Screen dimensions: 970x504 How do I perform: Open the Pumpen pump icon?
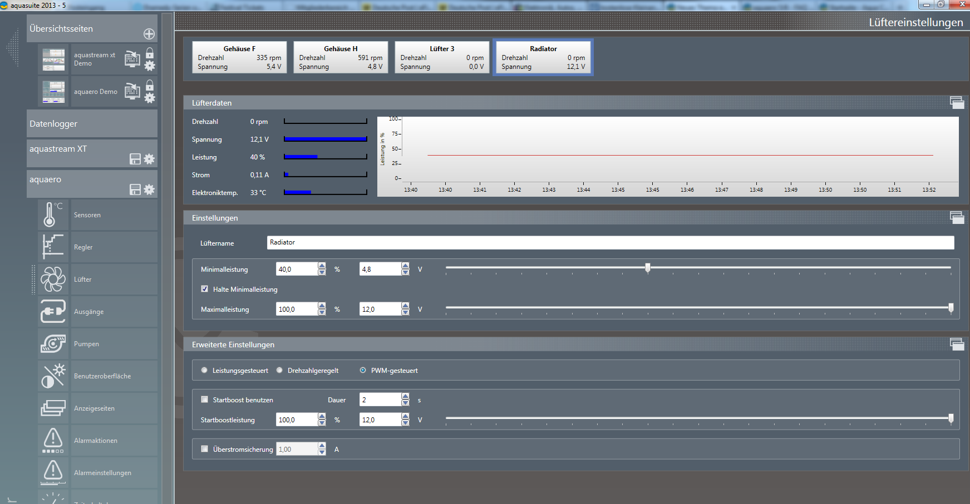click(x=53, y=344)
